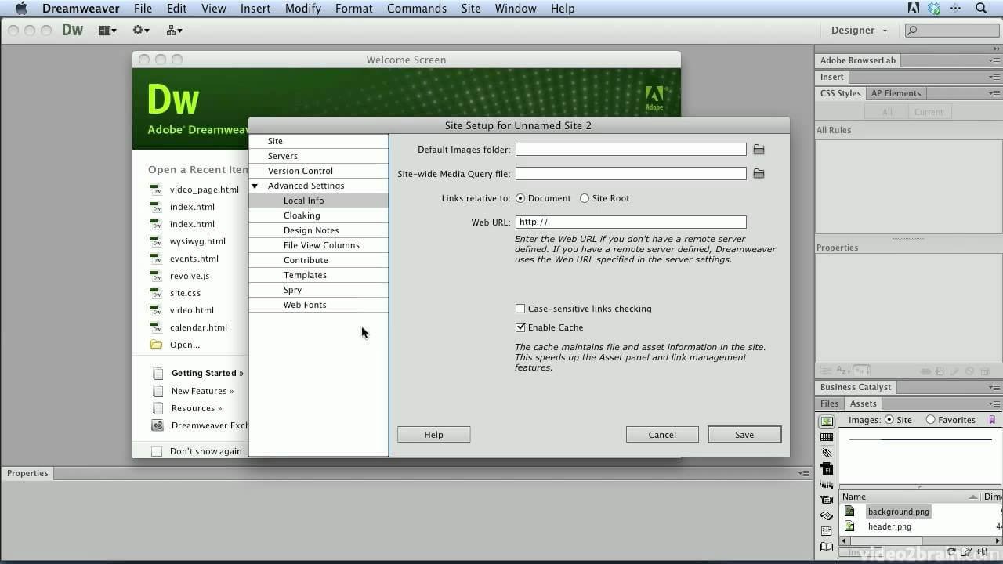The width and height of the screenshot is (1003, 564).
Task: Select the Templates category in Assets panel
Action: tap(827, 531)
